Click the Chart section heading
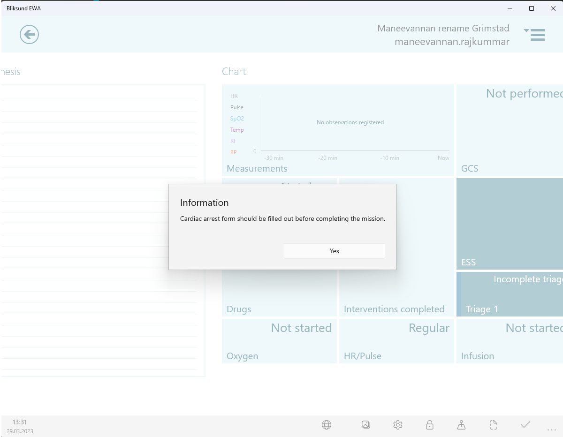 (234, 72)
